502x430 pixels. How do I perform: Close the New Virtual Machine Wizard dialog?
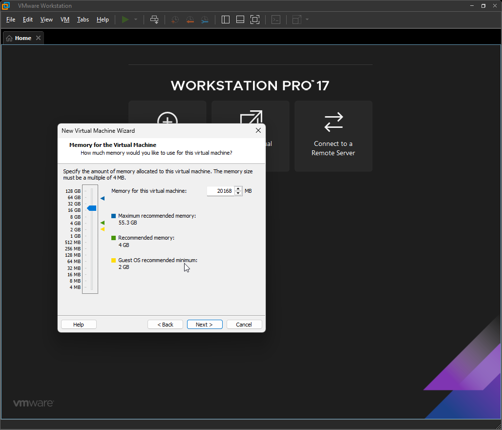pos(258,130)
